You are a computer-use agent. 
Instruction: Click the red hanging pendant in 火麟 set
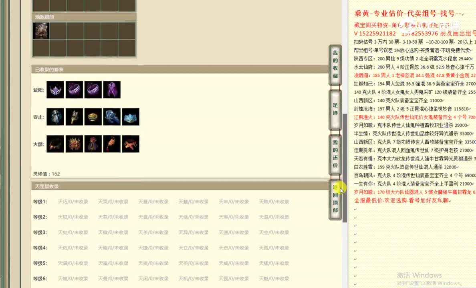point(112,144)
